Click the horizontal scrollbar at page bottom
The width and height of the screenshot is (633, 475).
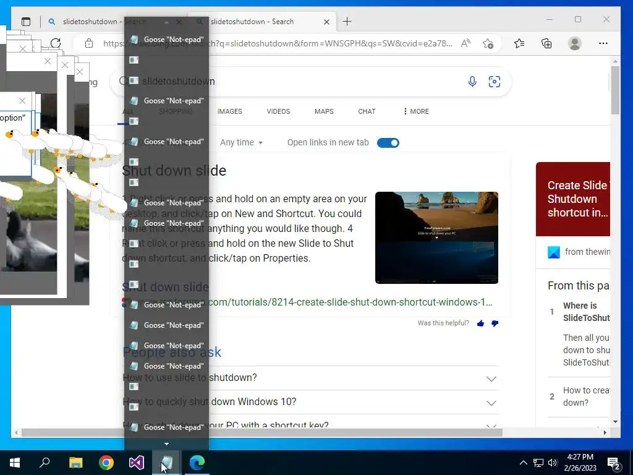261,432
